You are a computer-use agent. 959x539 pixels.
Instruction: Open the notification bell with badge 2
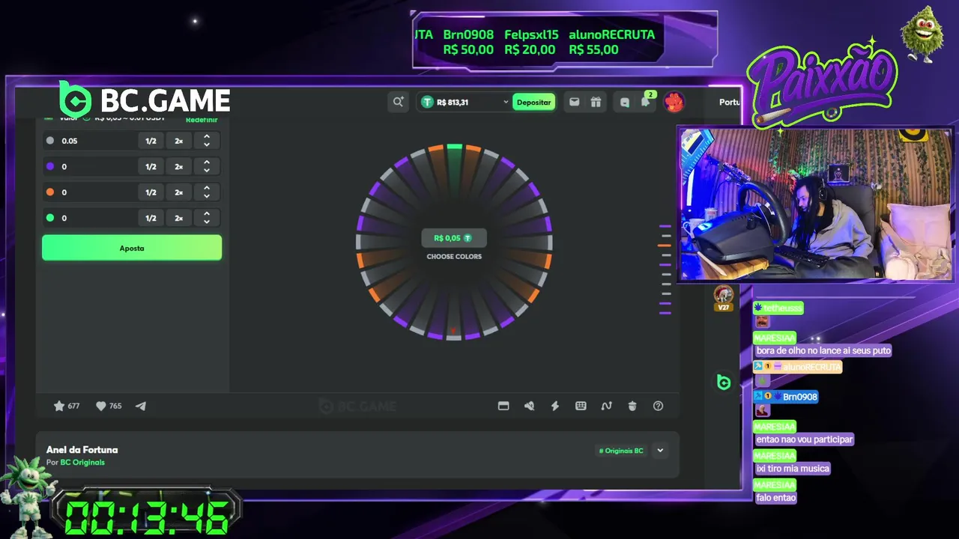646,102
